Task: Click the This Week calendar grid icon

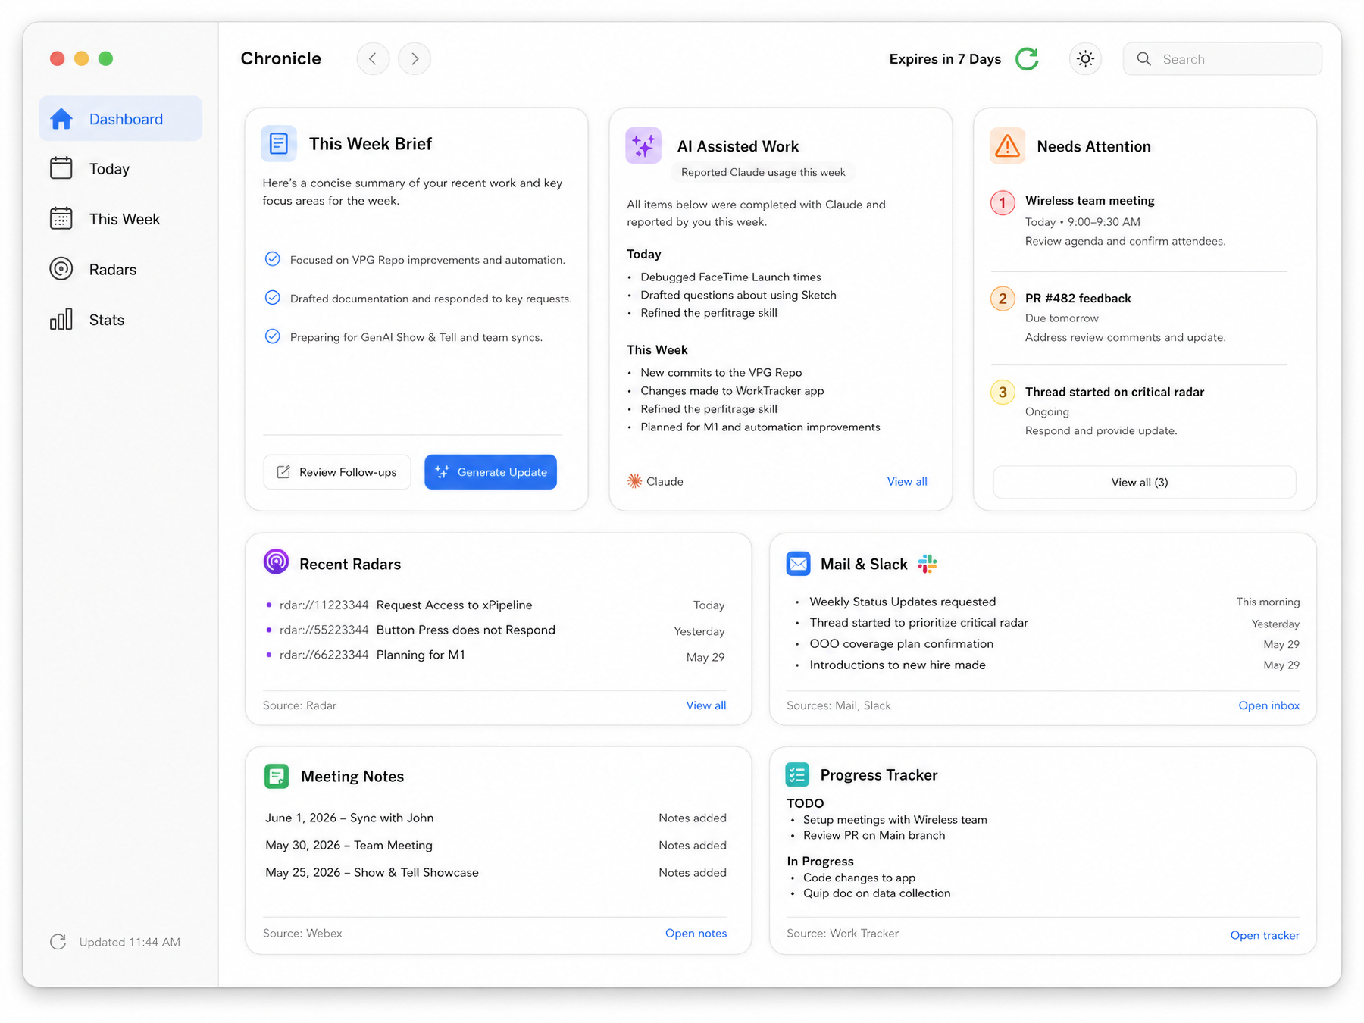Action: (61, 218)
